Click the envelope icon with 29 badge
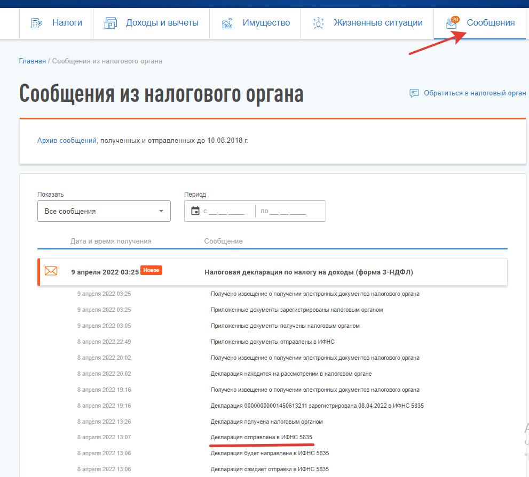529x477 pixels. (x=452, y=23)
